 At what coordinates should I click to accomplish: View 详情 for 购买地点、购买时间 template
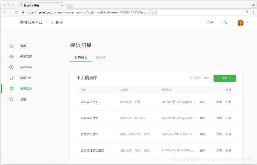pos(219,118)
